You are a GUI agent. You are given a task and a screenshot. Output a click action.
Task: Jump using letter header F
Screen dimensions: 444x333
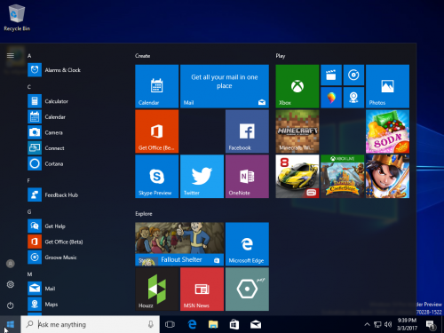click(x=28, y=180)
